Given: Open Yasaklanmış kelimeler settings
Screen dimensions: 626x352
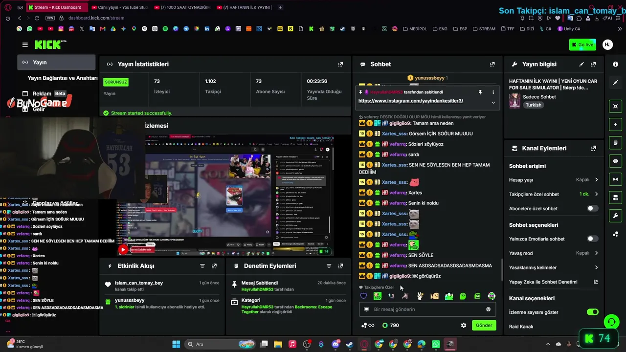Looking at the screenshot, I should coord(554,267).
